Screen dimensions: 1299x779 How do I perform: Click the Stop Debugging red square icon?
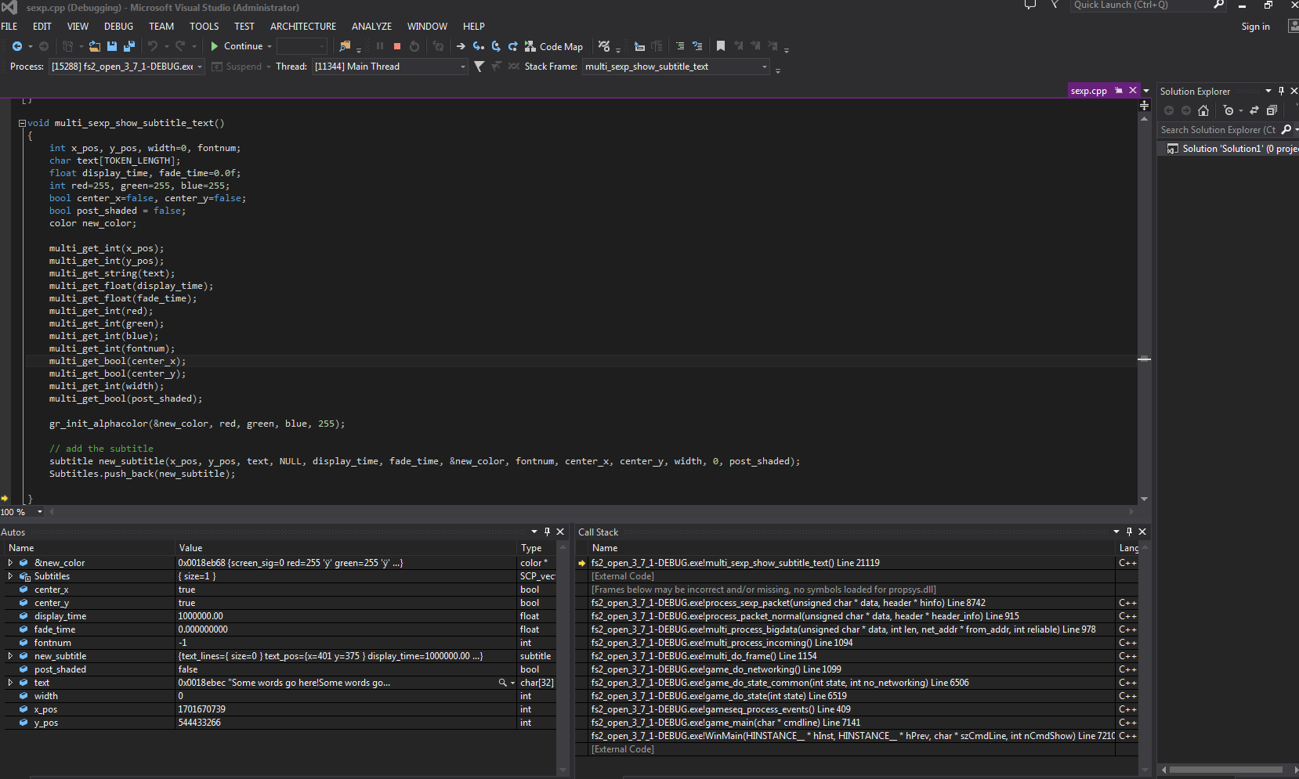(x=397, y=46)
